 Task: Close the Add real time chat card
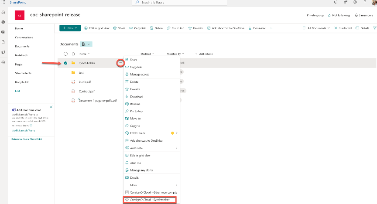(x=51, y=107)
